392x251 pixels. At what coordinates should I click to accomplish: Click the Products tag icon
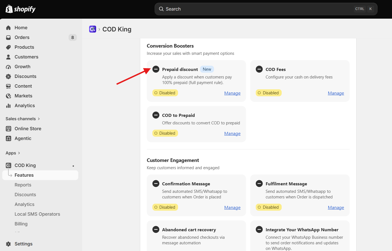(9, 47)
